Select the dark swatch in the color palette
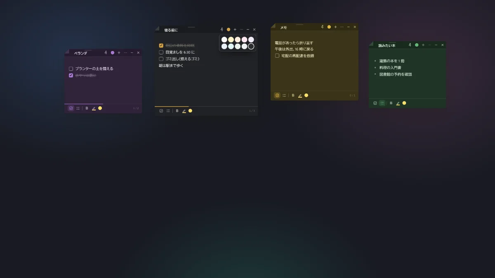The image size is (495, 278). pos(251,46)
